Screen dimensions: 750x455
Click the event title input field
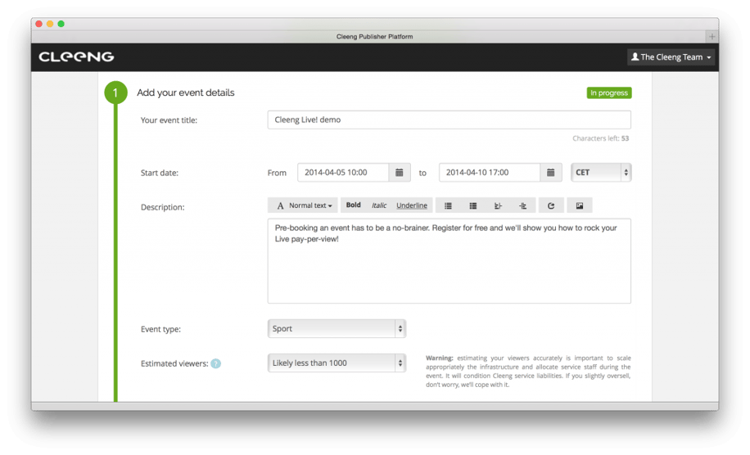(x=450, y=120)
